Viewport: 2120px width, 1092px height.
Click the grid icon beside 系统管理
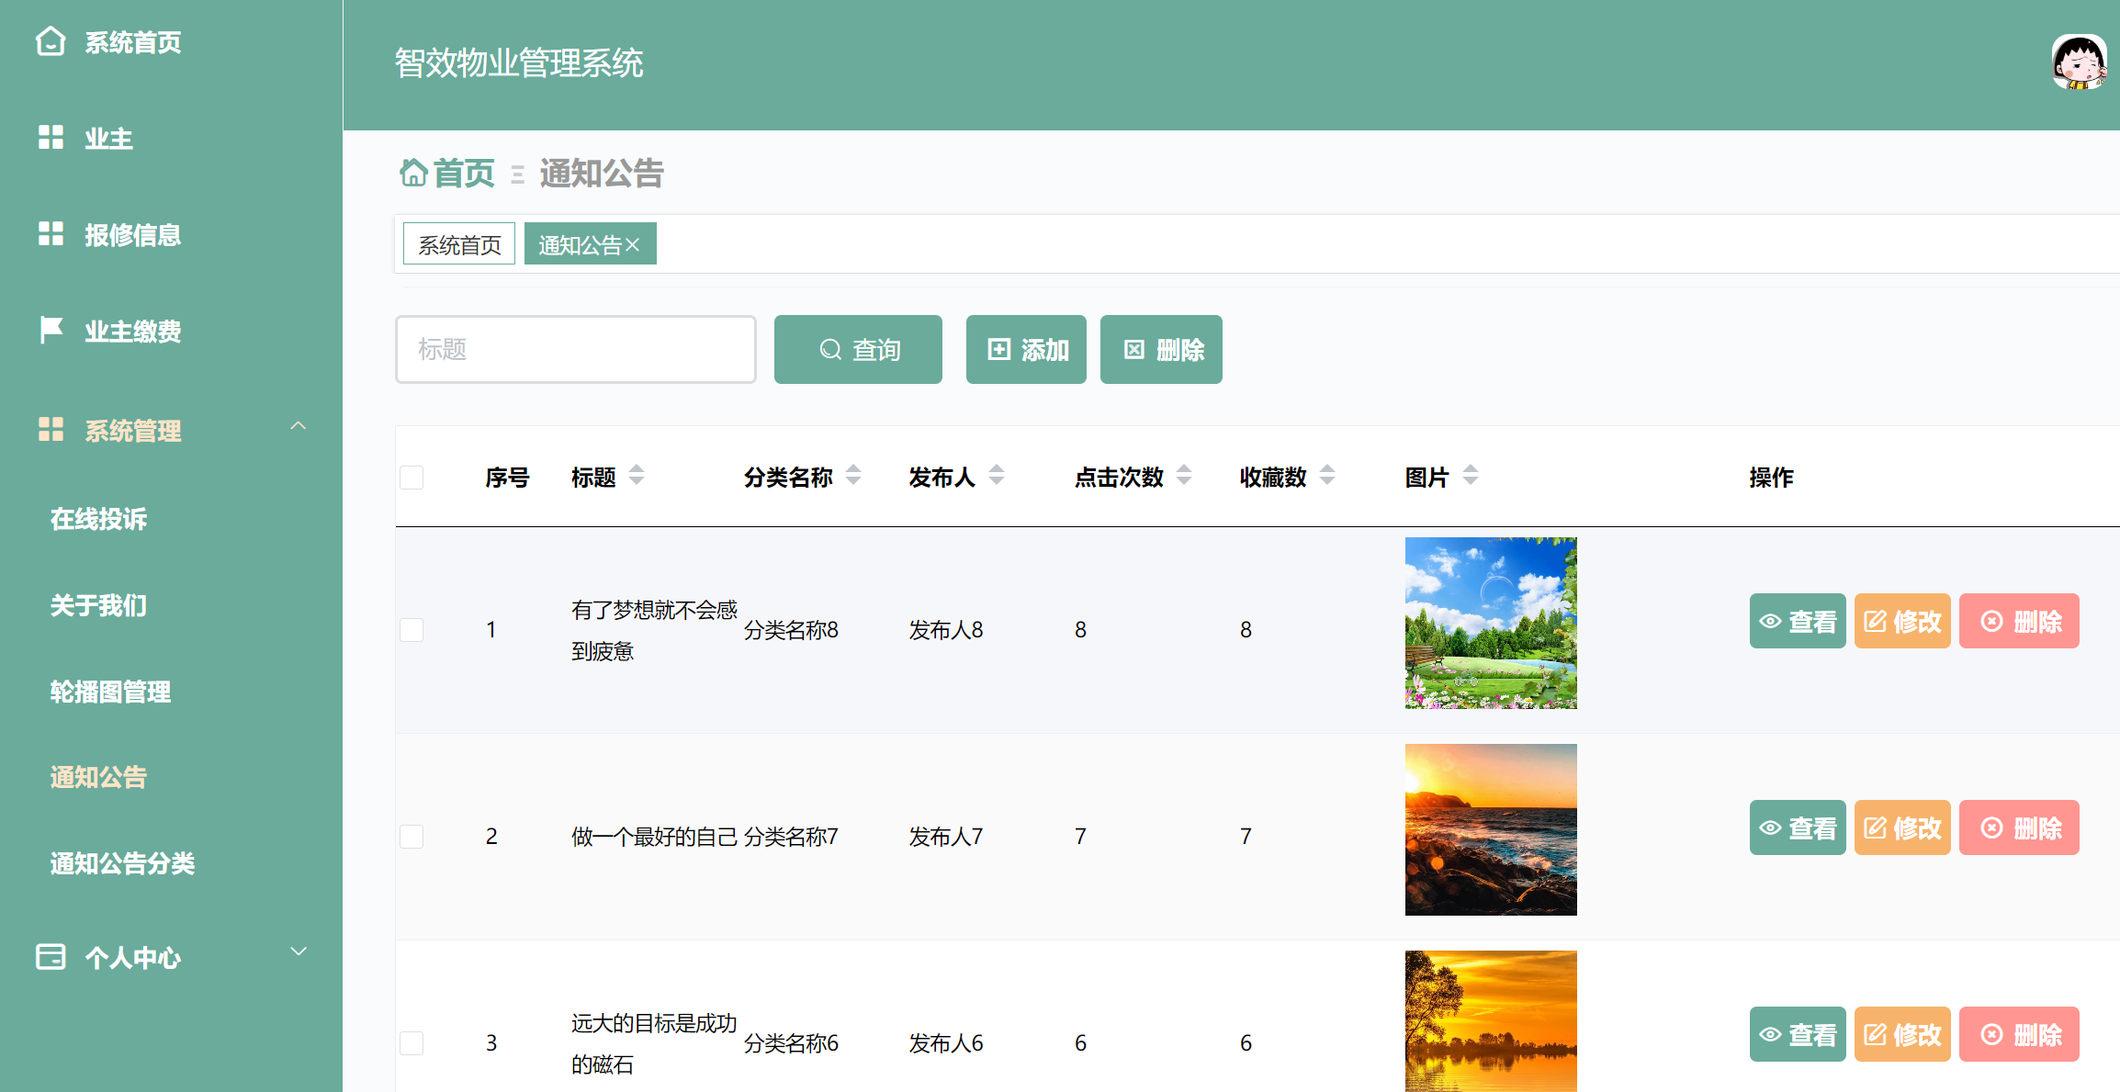click(x=51, y=429)
